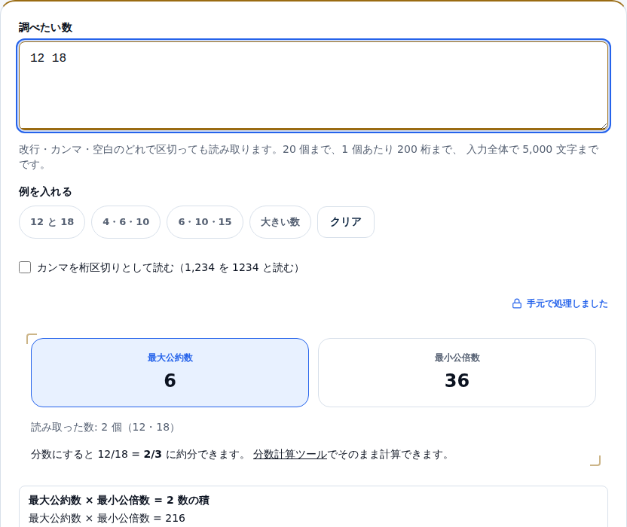Click the 最大公約数 × 最小公倍数 = 2 数の積 heading

pos(119,500)
